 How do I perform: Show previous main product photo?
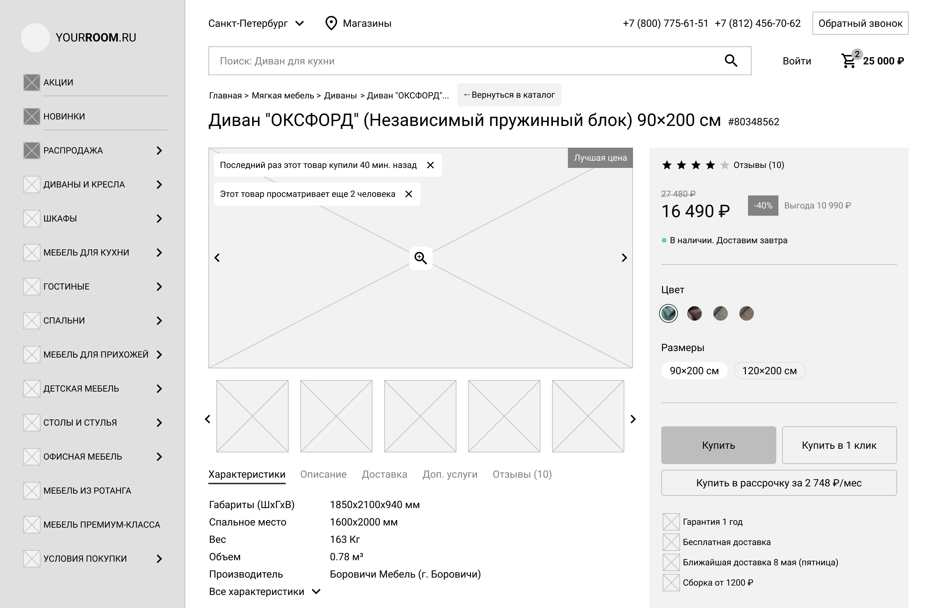point(217,258)
